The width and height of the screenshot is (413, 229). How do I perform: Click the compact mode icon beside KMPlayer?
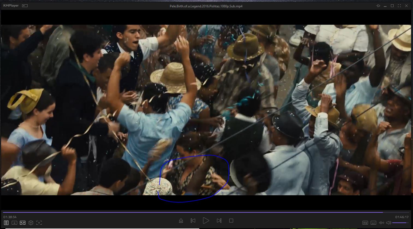tap(25, 6)
